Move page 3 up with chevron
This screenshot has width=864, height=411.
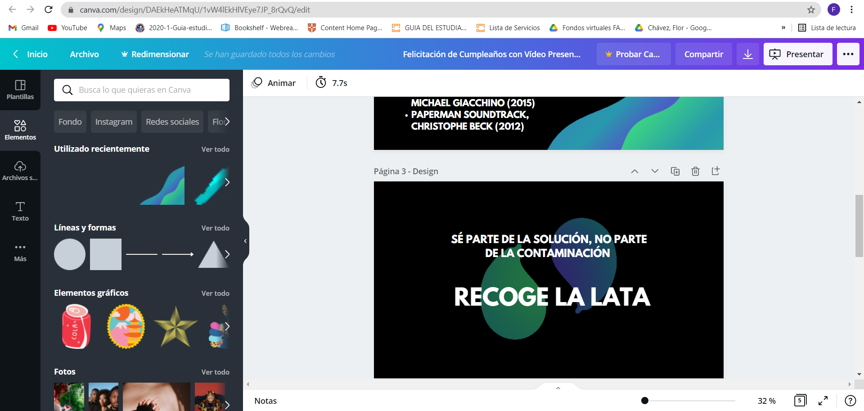[x=634, y=171]
